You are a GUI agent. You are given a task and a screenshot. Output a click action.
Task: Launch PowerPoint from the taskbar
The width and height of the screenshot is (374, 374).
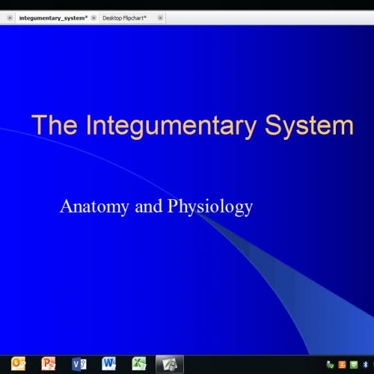(x=49, y=364)
